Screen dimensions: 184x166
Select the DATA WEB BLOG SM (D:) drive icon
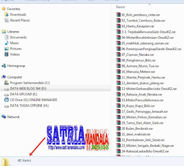point(6,89)
